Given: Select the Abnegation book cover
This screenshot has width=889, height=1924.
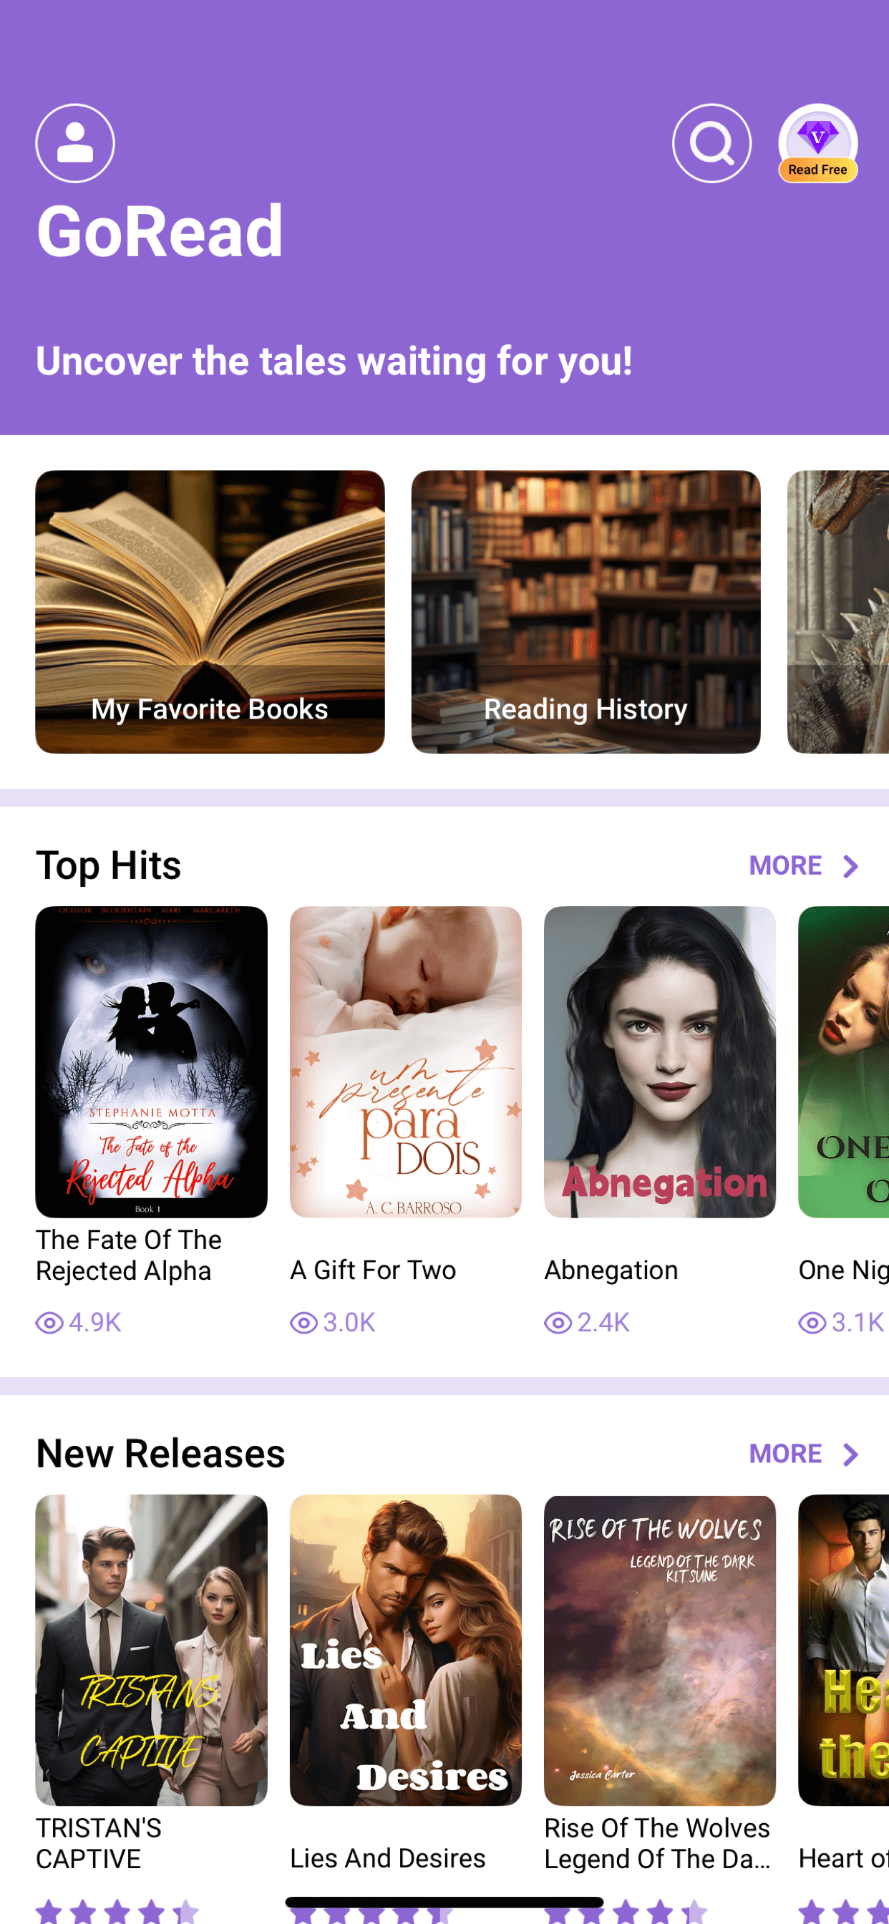Looking at the screenshot, I should tap(660, 1061).
